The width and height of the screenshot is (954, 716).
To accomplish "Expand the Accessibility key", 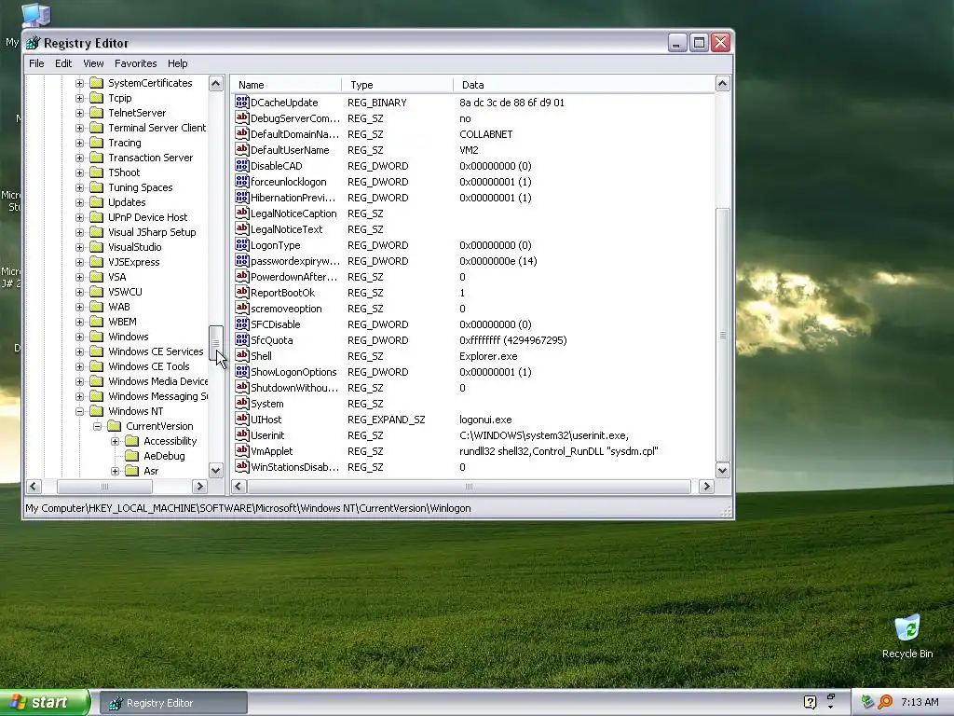I will [x=115, y=441].
